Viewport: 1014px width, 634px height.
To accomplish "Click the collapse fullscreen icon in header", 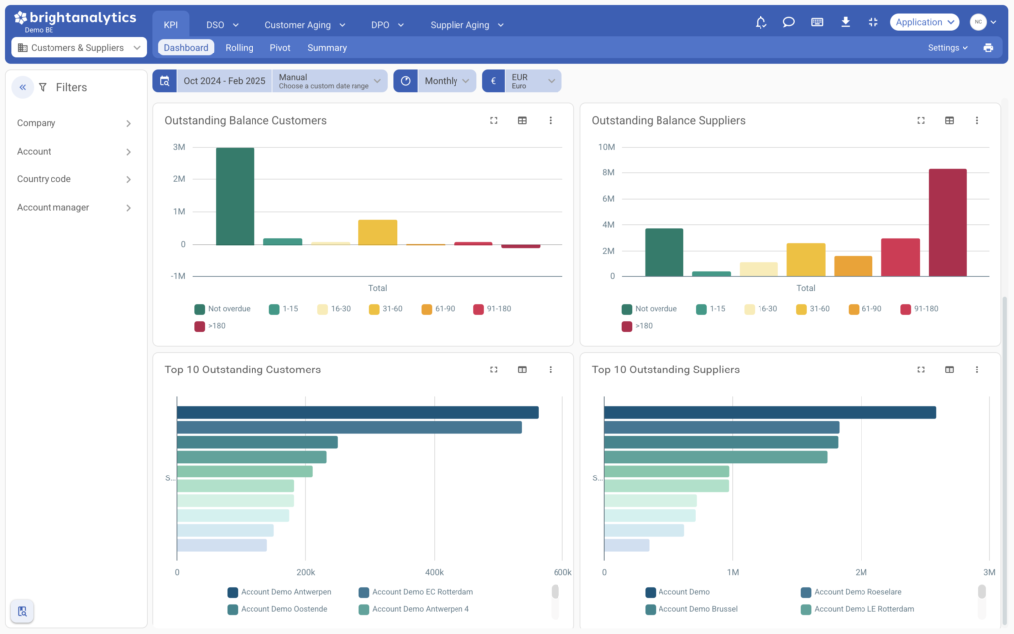I will coord(873,22).
